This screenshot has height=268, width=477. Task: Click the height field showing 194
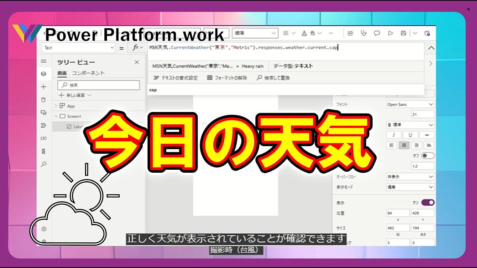tap(423, 228)
